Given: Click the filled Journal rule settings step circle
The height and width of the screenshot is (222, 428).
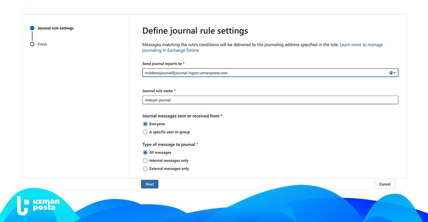Looking at the screenshot, I should (x=32, y=28).
